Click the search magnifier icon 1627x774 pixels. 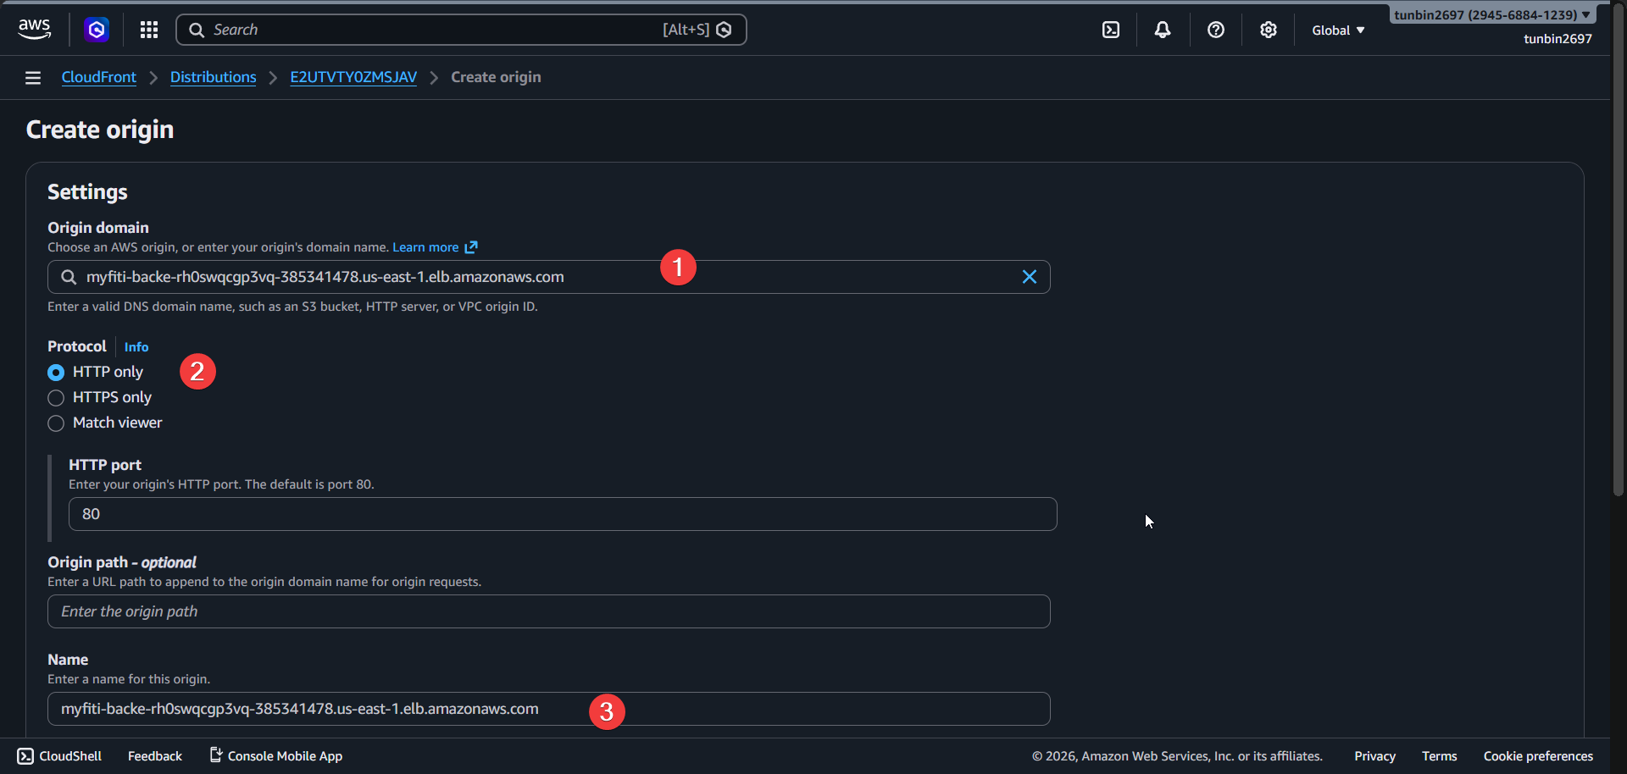coord(67,276)
